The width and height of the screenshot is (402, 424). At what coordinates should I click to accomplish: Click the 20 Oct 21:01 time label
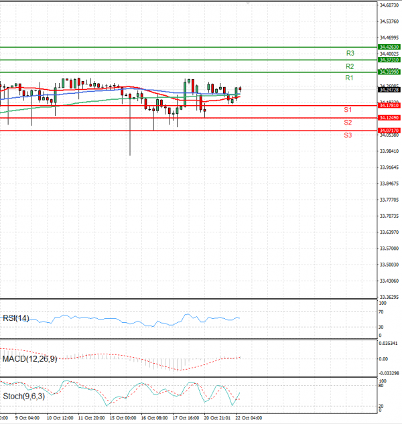click(x=217, y=418)
